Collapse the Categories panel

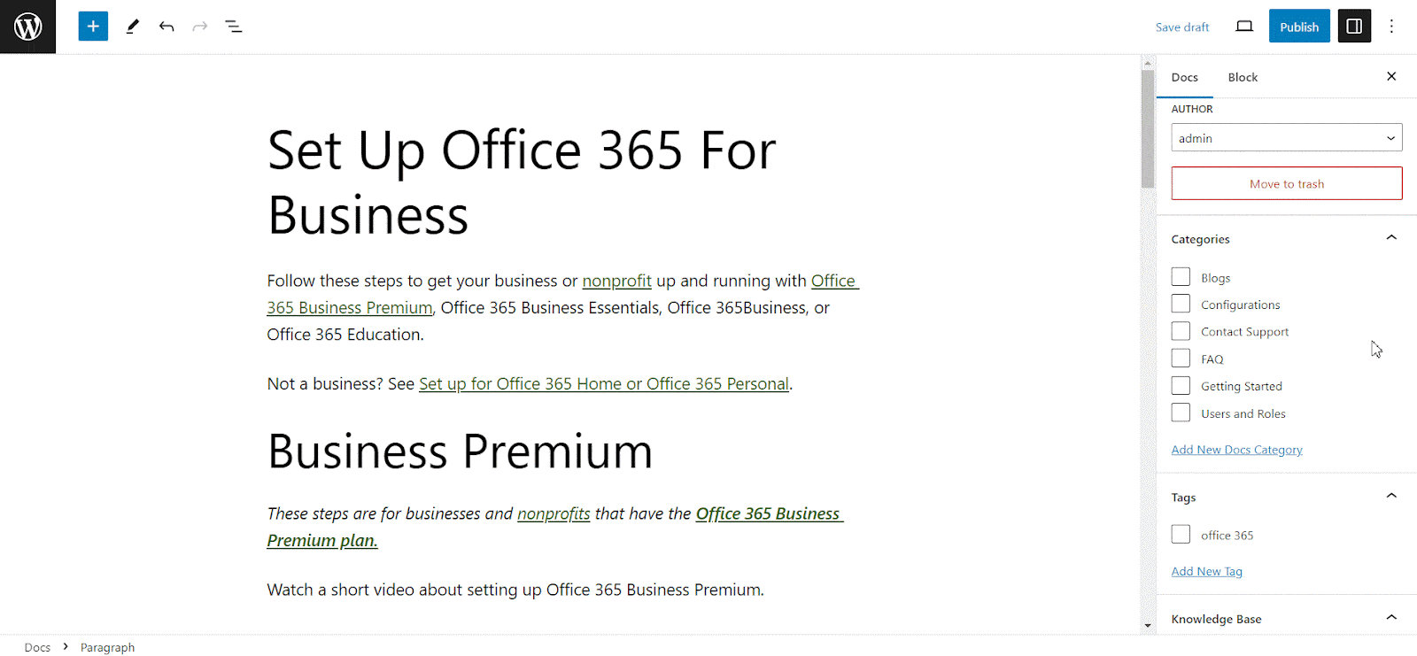[x=1391, y=238]
